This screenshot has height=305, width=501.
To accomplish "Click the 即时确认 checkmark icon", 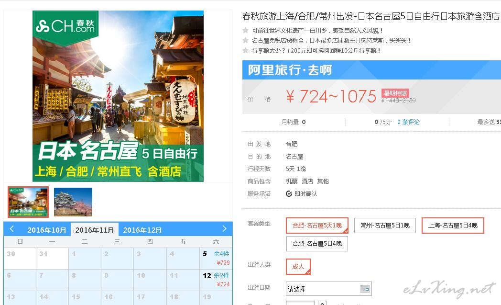I will (289, 194).
